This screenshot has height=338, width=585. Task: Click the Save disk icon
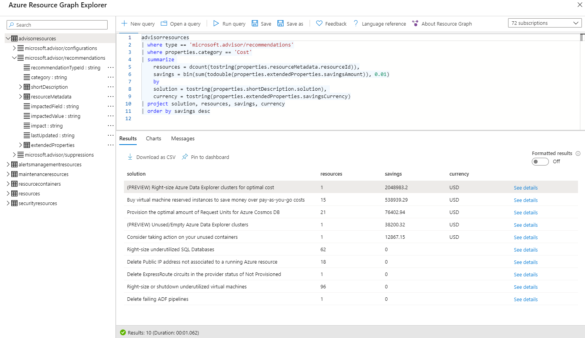tap(255, 23)
